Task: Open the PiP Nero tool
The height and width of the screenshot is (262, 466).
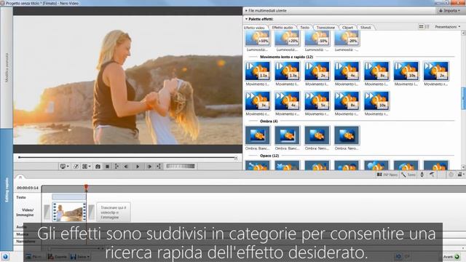Action: [x=387, y=175]
